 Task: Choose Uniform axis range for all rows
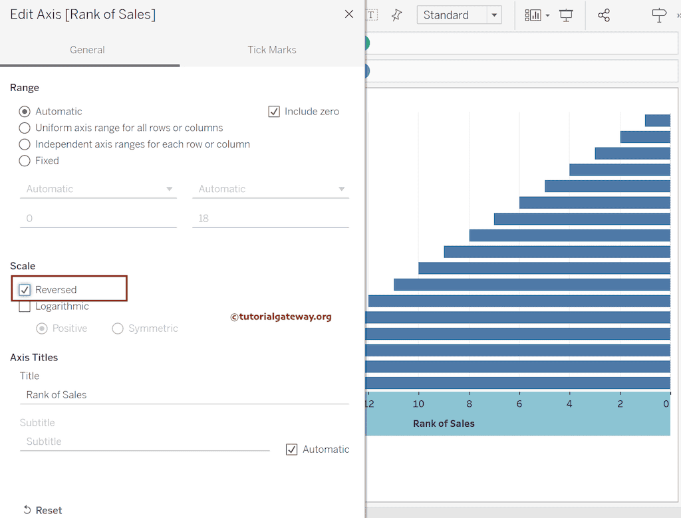(x=25, y=128)
